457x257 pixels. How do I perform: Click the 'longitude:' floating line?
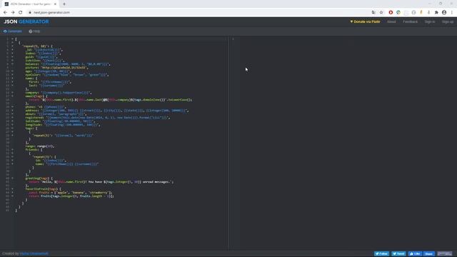click(63, 124)
